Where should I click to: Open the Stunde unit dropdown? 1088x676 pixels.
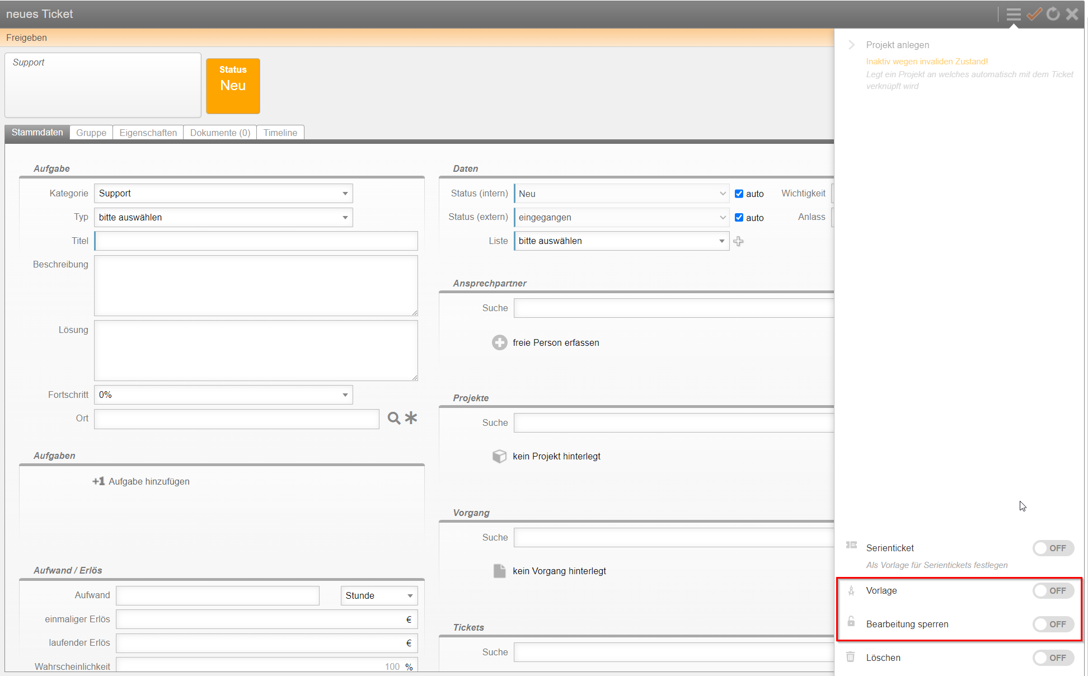(379, 595)
